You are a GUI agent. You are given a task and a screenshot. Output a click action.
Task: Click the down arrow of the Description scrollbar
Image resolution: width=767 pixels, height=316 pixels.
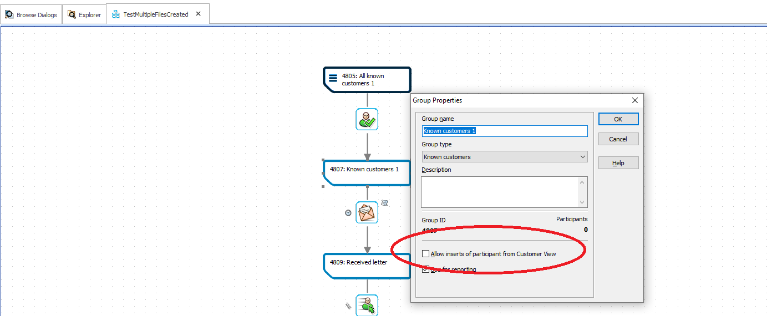582,202
